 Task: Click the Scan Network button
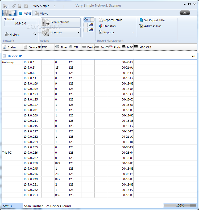(x=61, y=22)
